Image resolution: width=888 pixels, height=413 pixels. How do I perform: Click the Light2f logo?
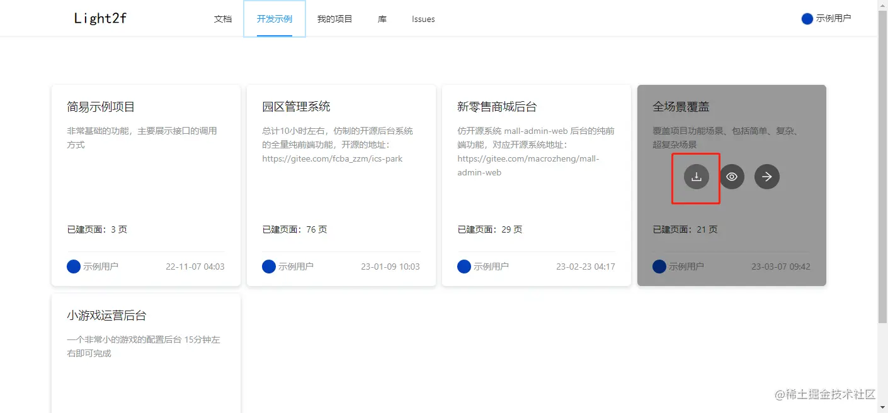pyautogui.click(x=100, y=18)
